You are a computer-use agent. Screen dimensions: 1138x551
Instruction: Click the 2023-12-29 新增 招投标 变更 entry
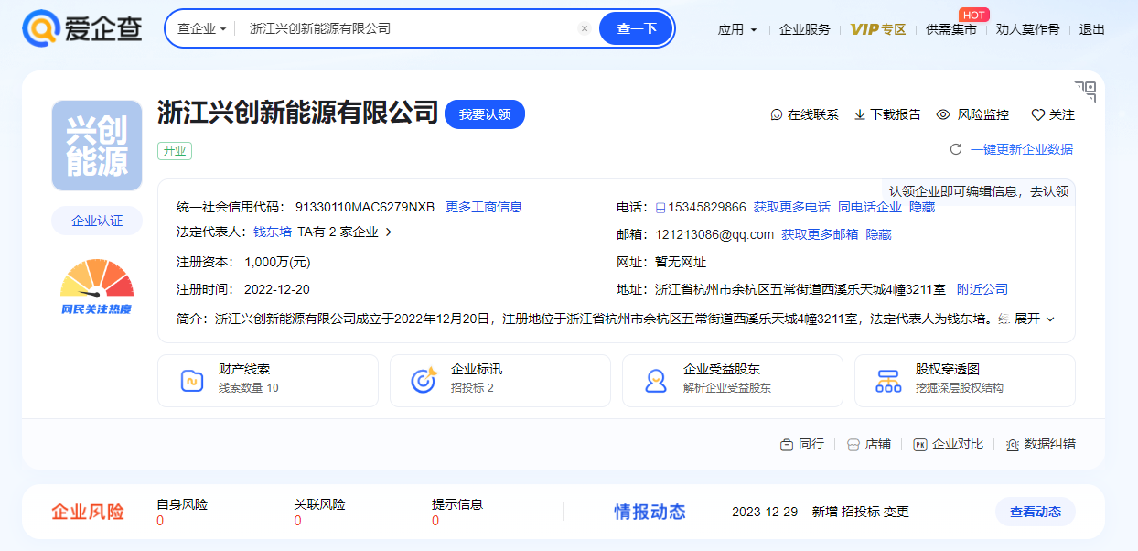821,512
